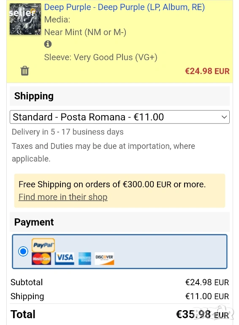Click the American Express logo

coord(85,259)
